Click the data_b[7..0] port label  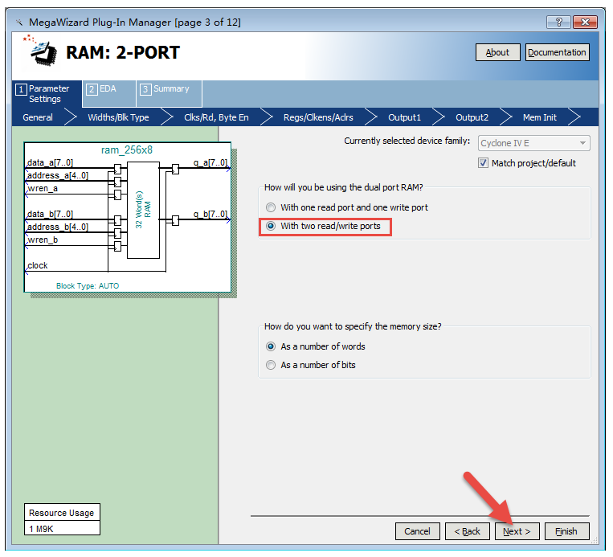(50, 215)
